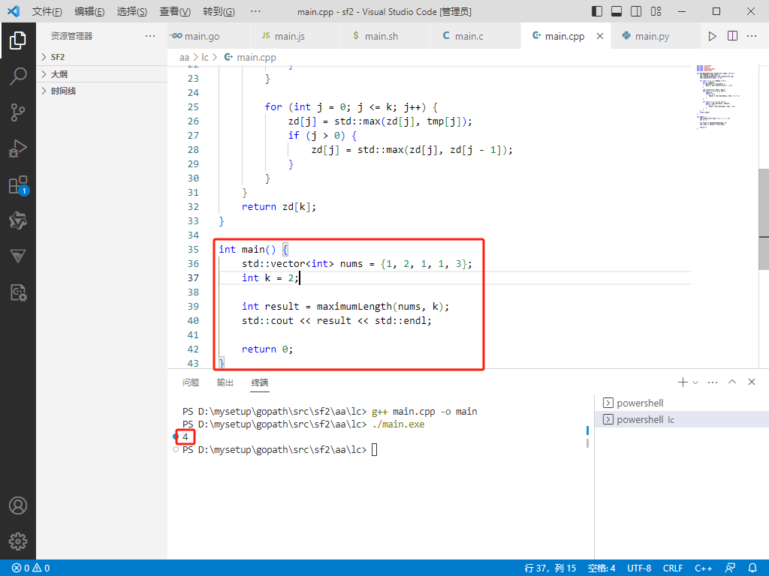Screen dimensions: 769x576
Task: Open the Source Control view
Action: click(18, 112)
